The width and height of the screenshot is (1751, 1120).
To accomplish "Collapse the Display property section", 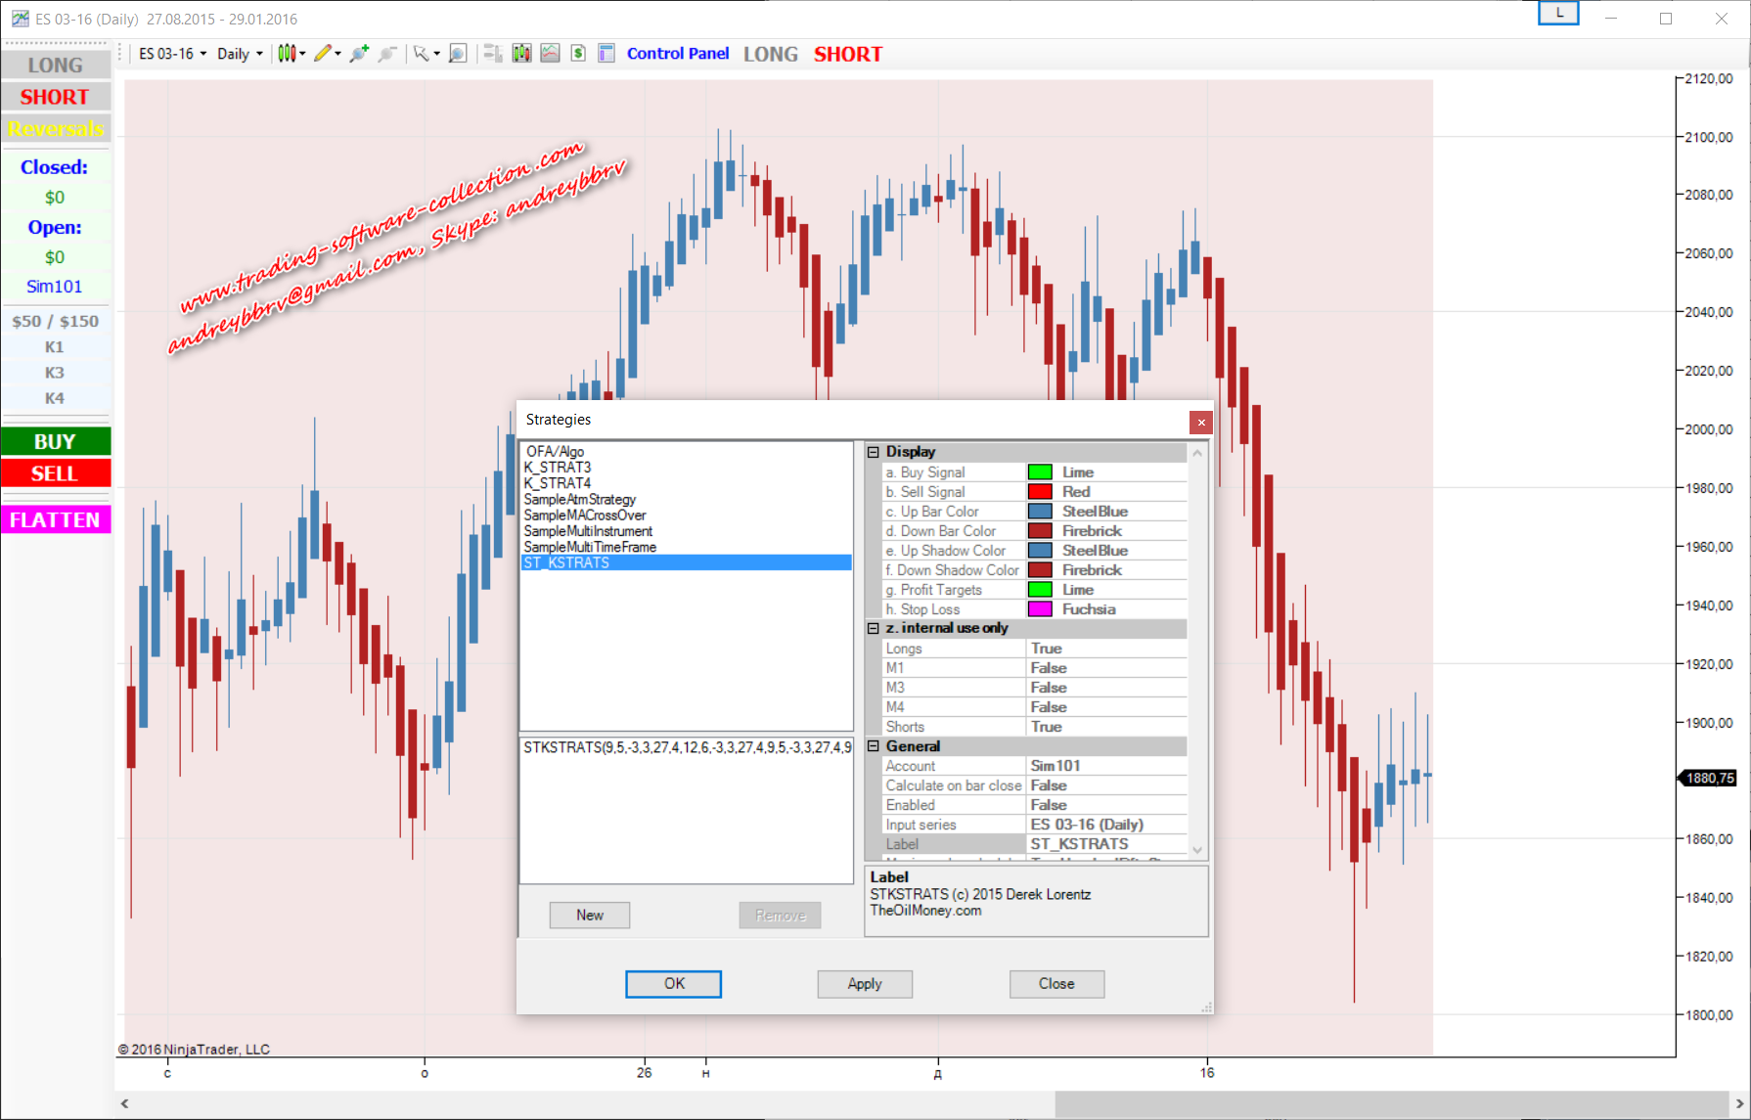I will coord(874,452).
